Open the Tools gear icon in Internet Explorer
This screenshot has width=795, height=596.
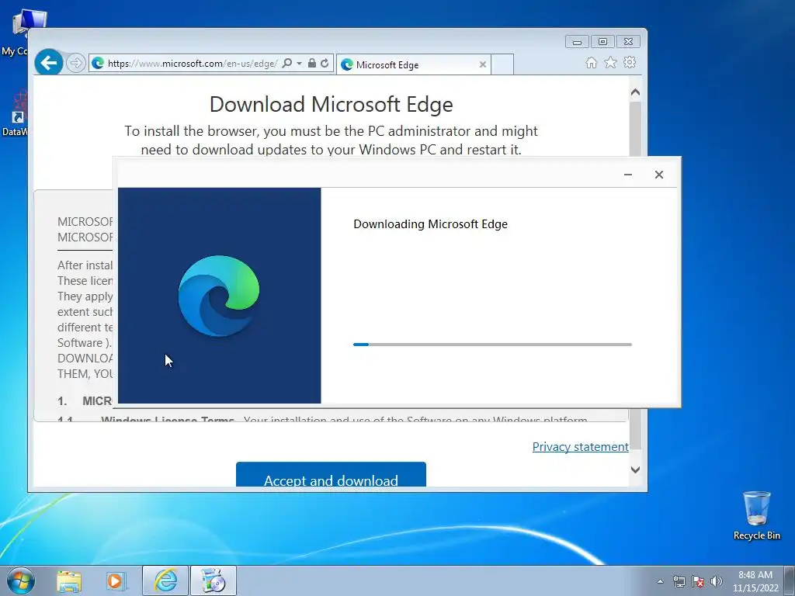pyautogui.click(x=630, y=62)
